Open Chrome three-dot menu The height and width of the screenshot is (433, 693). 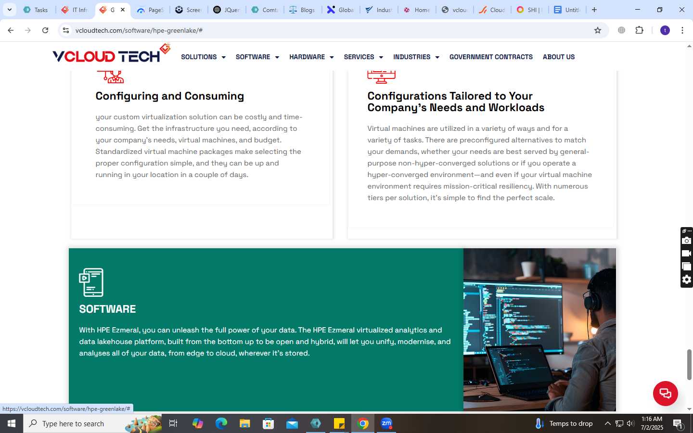[x=682, y=30]
